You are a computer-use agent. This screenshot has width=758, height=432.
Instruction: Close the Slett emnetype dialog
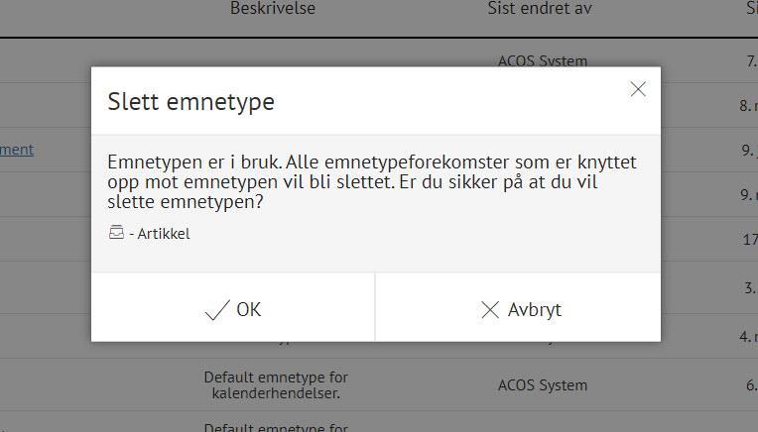tap(638, 90)
